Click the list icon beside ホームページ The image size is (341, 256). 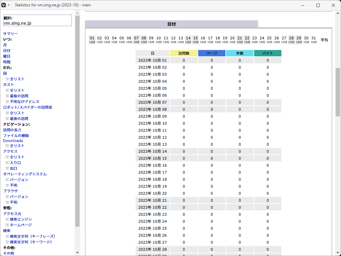click(x=7, y=225)
